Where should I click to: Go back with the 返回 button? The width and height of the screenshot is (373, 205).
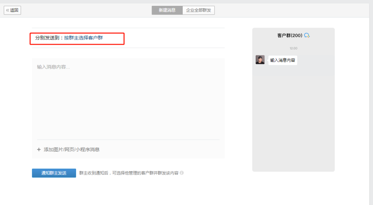(12, 10)
